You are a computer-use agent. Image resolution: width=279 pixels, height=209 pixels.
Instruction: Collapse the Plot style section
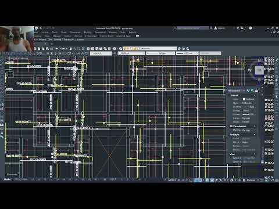(x=255, y=135)
